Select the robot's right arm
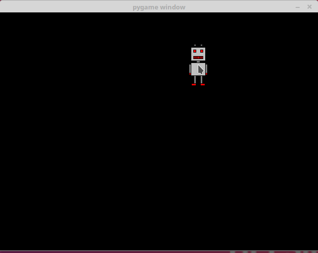This screenshot has height=253, width=318. pyautogui.click(x=206, y=68)
